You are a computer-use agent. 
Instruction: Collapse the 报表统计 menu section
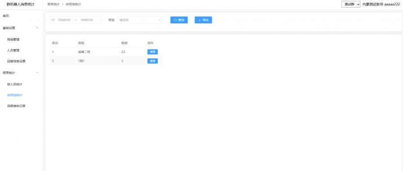(22, 73)
